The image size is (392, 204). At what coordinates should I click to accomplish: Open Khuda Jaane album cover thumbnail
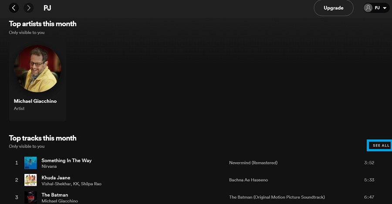pos(30,180)
